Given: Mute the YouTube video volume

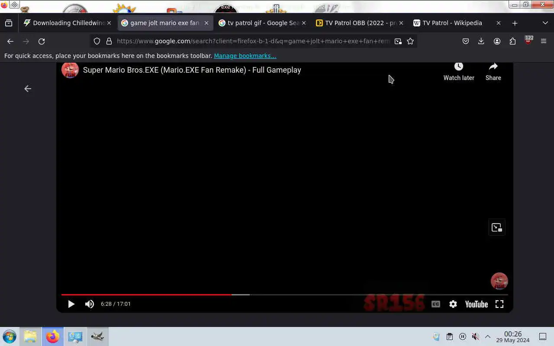Looking at the screenshot, I should pyautogui.click(x=90, y=304).
